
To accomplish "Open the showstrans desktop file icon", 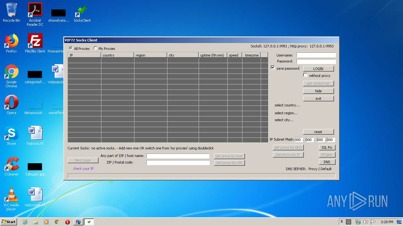I will [x=59, y=15].
